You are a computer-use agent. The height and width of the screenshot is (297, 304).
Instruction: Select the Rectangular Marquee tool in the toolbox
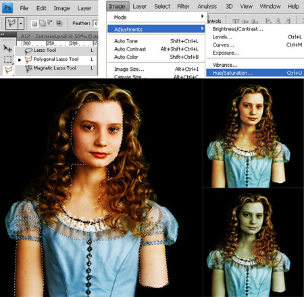click(x=8, y=59)
